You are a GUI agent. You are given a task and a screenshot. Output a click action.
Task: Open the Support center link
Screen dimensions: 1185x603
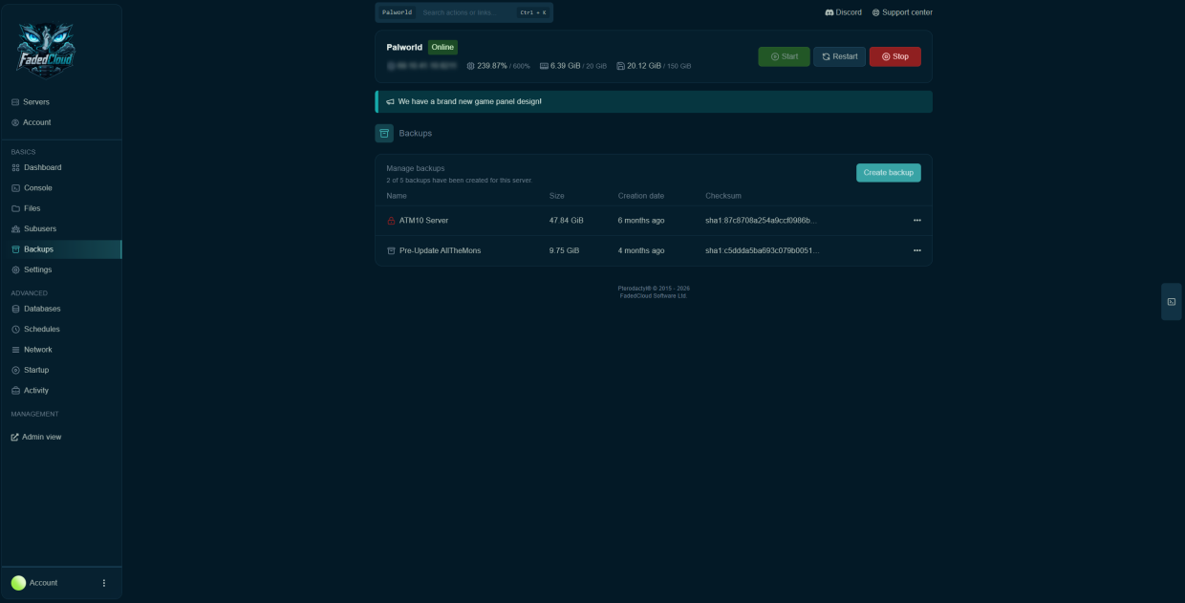[902, 12]
